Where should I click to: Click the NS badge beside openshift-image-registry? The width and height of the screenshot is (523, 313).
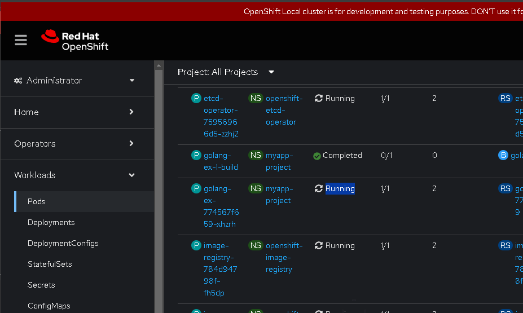click(256, 246)
